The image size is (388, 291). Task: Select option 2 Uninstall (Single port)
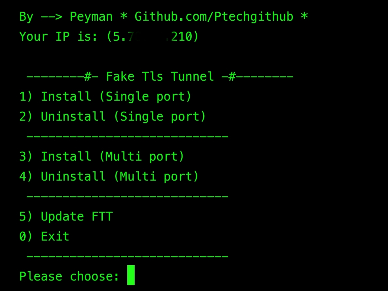pos(113,116)
